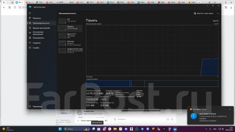This screenshot has height=132, width=235.
Task: Open Telegram from the taskbar
Action: coord(142,129)
